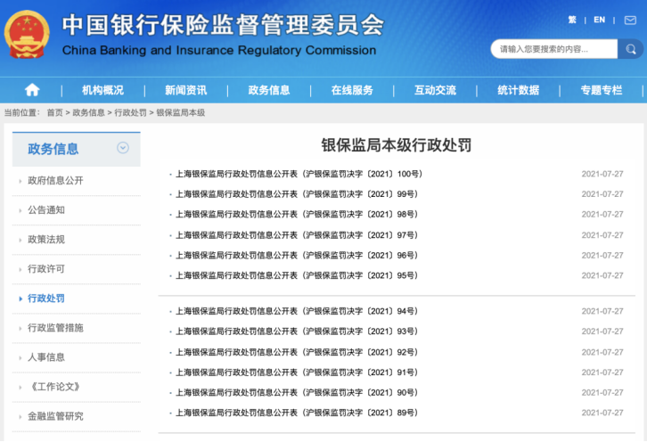Click the national emblem logo
Image resolution: width=647 pixels, height=442 pixels.
coord(27,34)
